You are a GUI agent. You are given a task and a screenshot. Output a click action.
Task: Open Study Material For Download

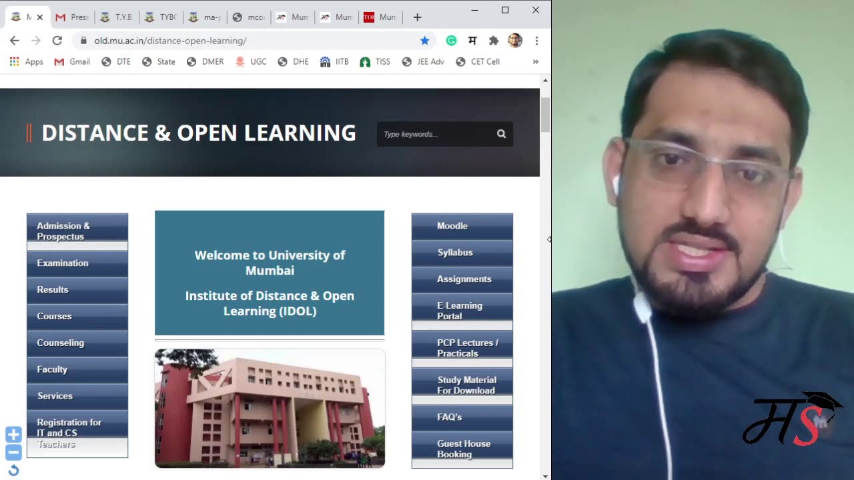tap(462, 386)
